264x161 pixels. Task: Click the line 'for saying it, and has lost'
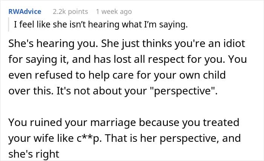127,59
